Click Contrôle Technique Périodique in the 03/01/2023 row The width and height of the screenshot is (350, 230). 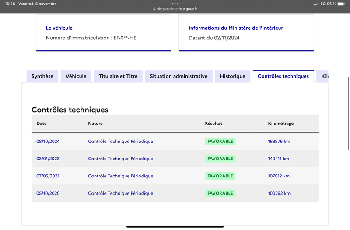pos(121,159)
